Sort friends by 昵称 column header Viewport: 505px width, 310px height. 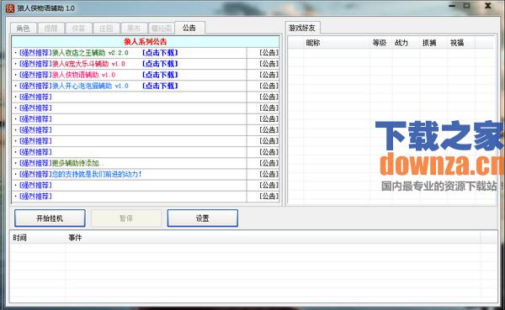click(313, 43)
